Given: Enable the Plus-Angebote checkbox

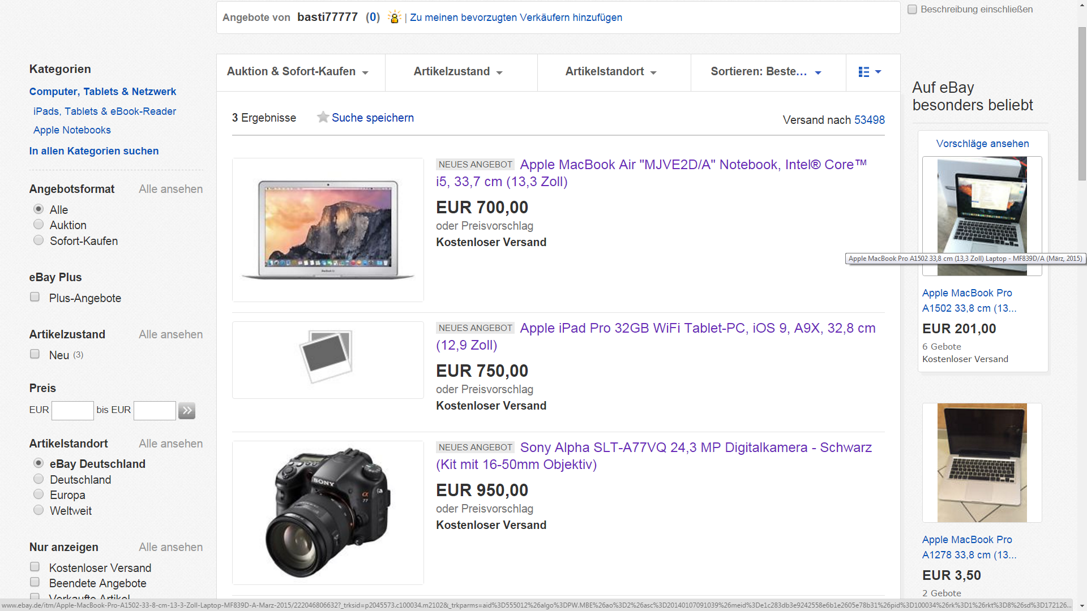Looking at the screenshot, I should 35,297.
